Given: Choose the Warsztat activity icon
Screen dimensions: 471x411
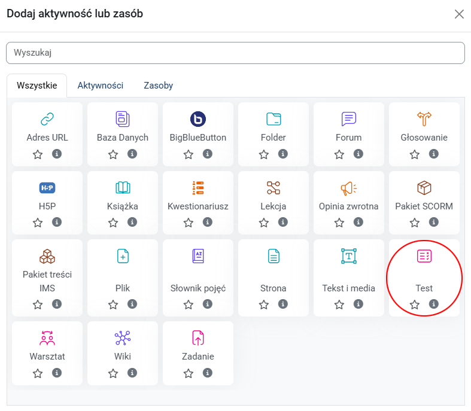Looking at the screenshot, I should coord(47,338).
